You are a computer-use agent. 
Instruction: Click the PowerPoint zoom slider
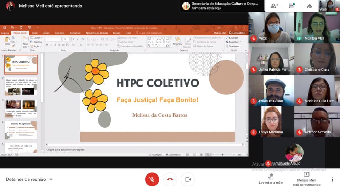tap(222, 155)
